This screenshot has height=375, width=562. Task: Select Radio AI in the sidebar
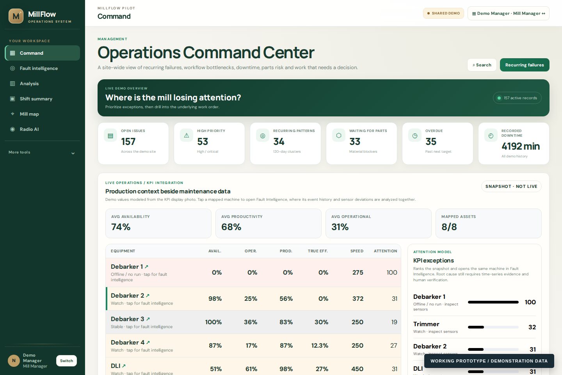coord(42,129)
